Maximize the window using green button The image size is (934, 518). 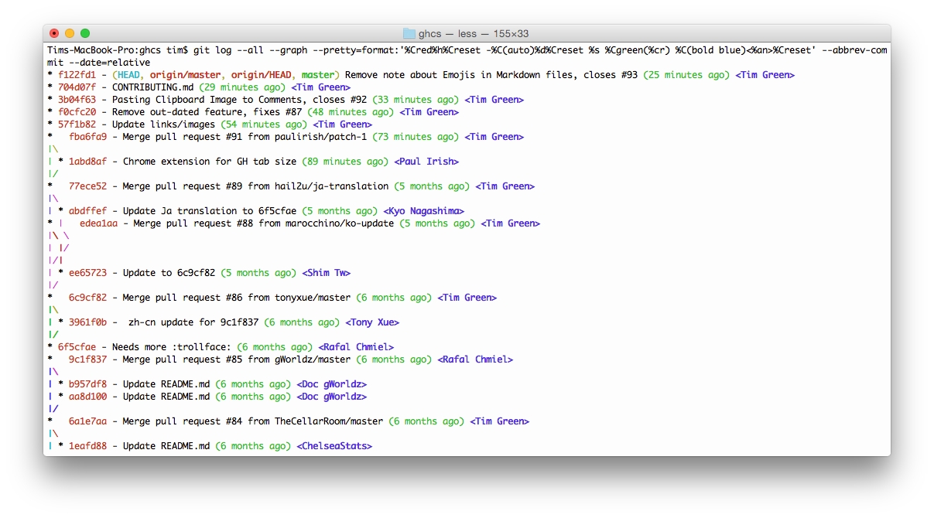[85, 33]
